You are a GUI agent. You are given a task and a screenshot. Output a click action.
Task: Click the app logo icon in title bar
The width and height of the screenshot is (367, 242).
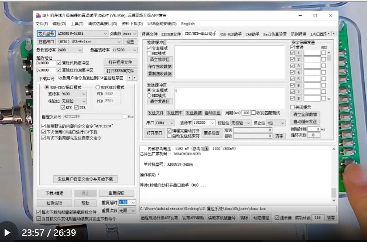tap(38, 16)
